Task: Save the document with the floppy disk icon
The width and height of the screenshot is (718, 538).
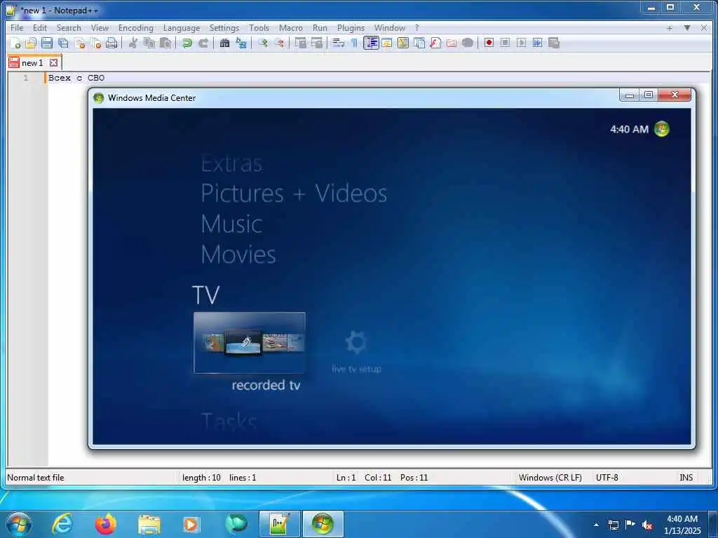Action: (x=47, y=43)
